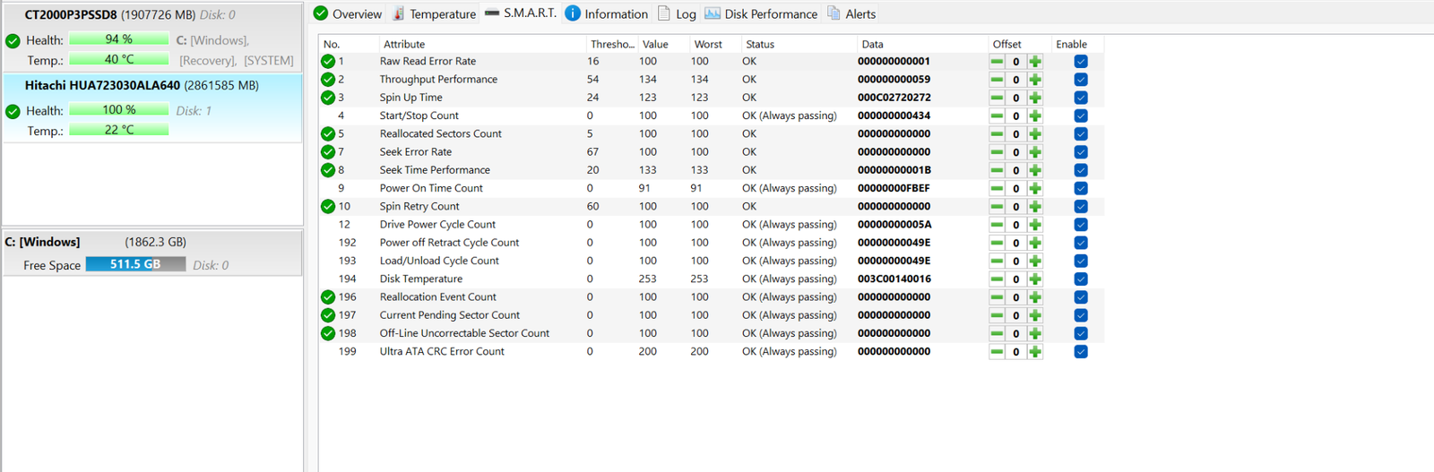Disable the Enable checkbox for Off-Line Uncorrectable Sector Count

[1081, 333]
